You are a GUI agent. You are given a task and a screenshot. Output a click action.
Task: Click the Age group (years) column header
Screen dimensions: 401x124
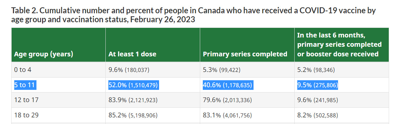43,54
